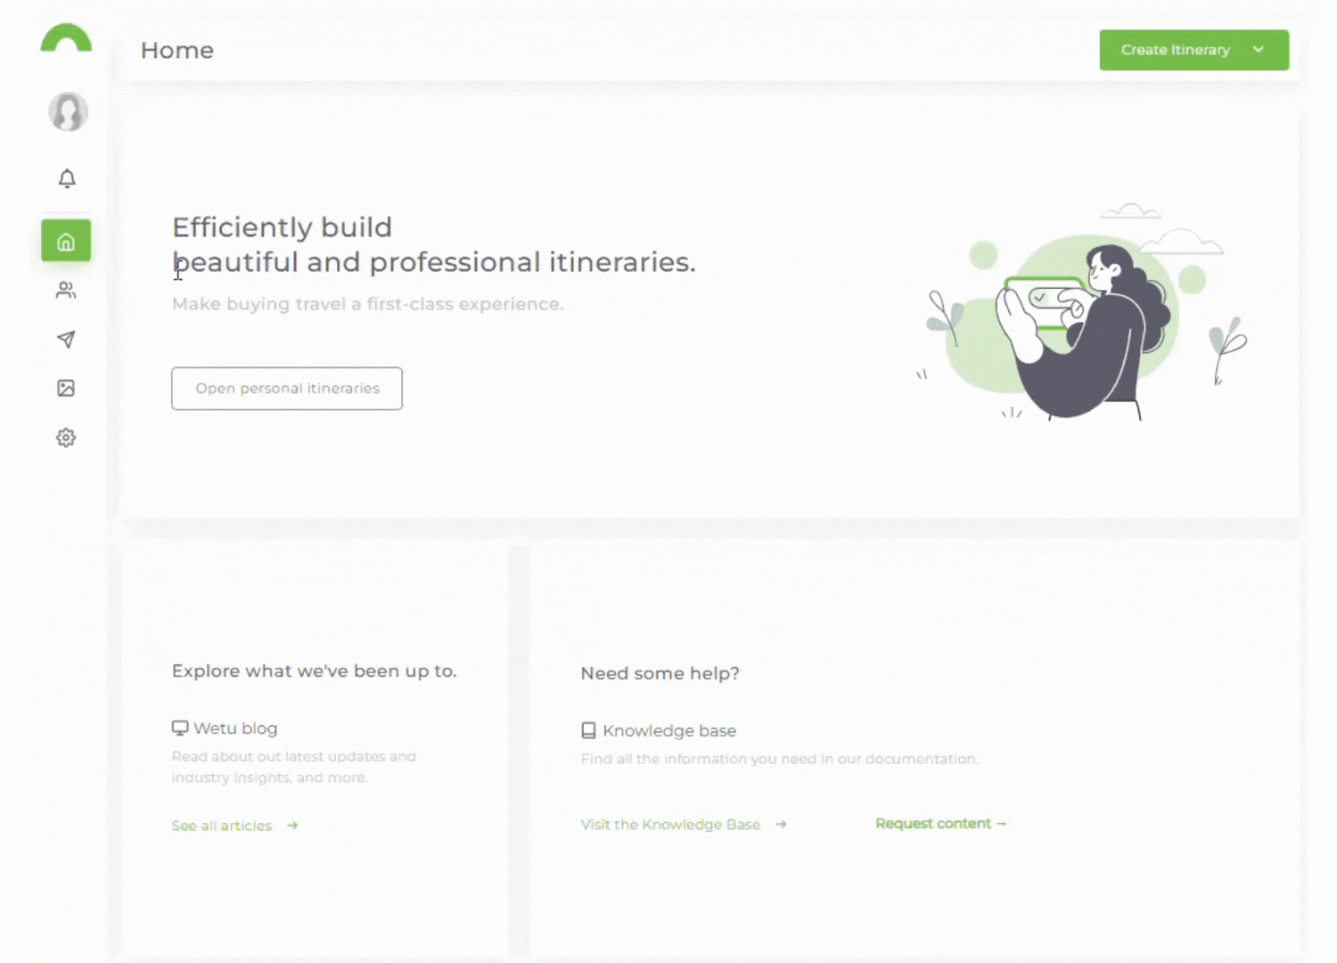
Task: Click the Knowledge base heading
Action: coord(669,731)
